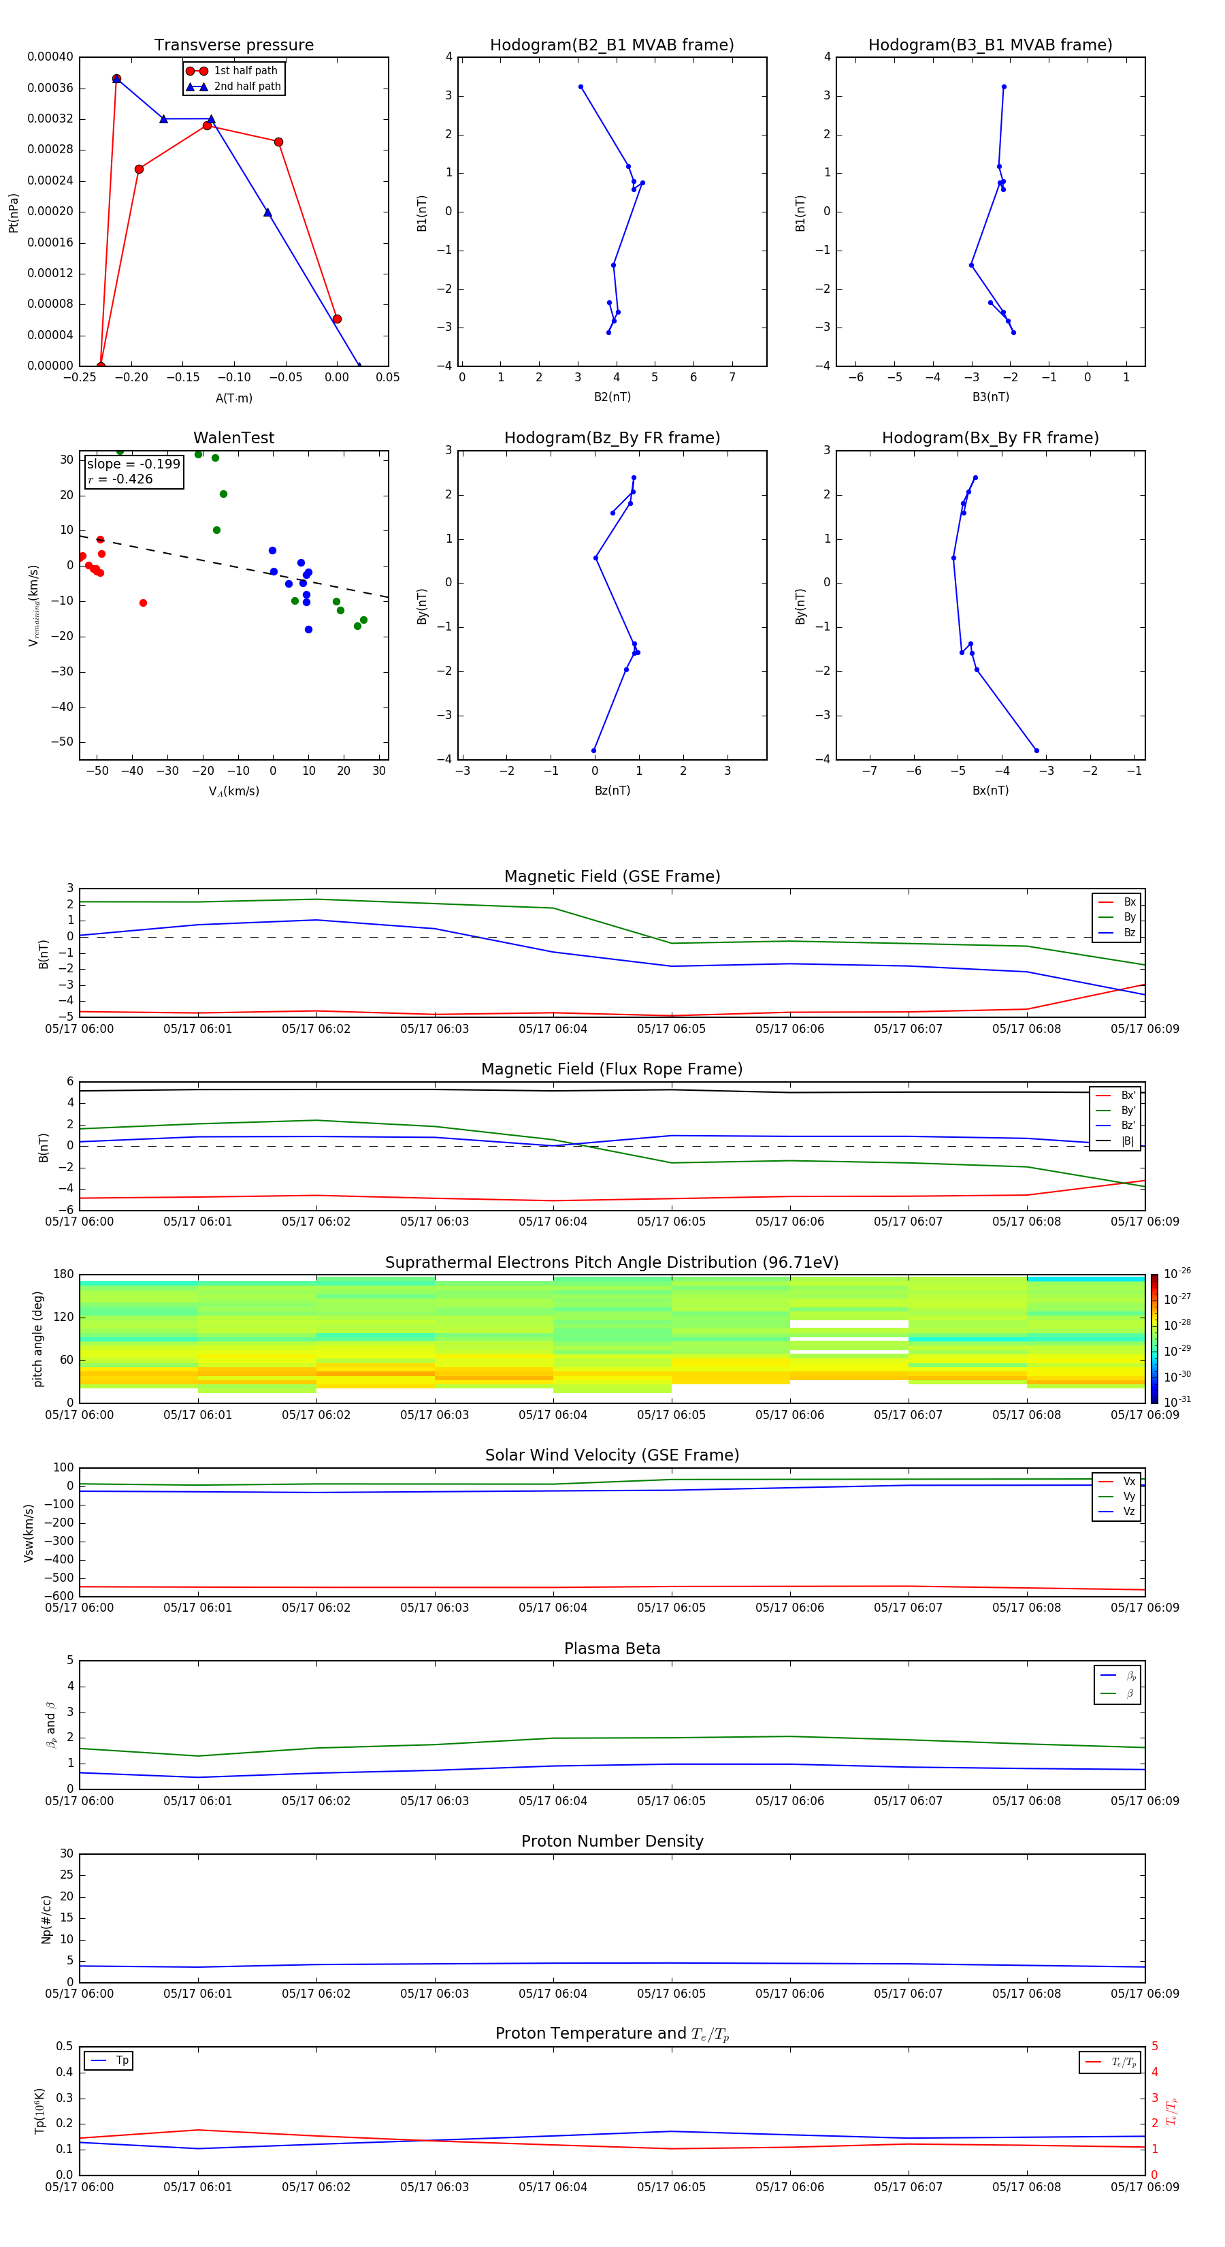This screenshot has width=1225, height=2247.
Task: Click 'Magnetic Field (GSE Frame)' title
Action: click(x=612, y=876)
